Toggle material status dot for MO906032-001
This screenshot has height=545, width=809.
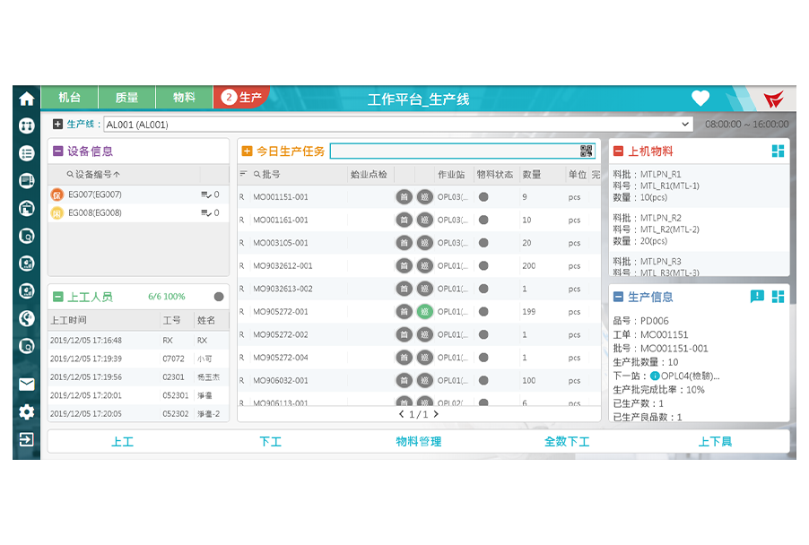coord(483,381)
